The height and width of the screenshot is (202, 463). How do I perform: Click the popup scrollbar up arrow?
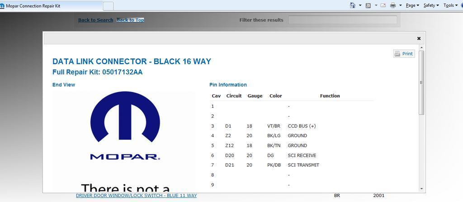[421, 48]
